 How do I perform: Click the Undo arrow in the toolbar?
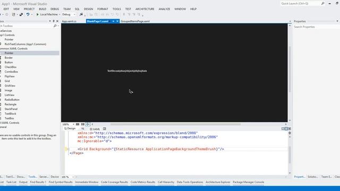(28, 14)
